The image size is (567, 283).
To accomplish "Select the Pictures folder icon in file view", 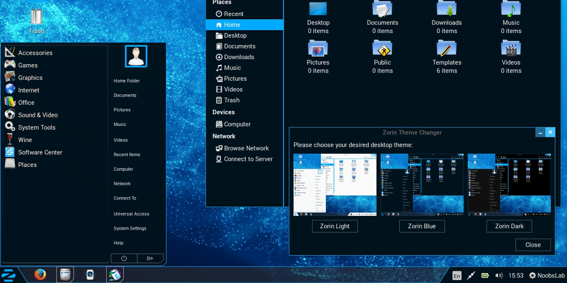I will click(x=318, y=48).
